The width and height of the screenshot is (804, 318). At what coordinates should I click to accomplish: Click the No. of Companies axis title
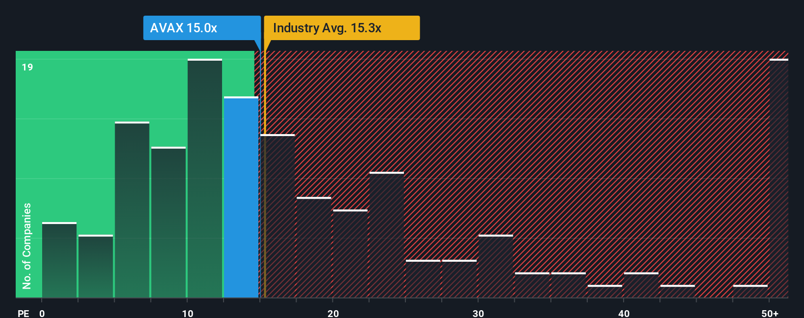(27, 246)
